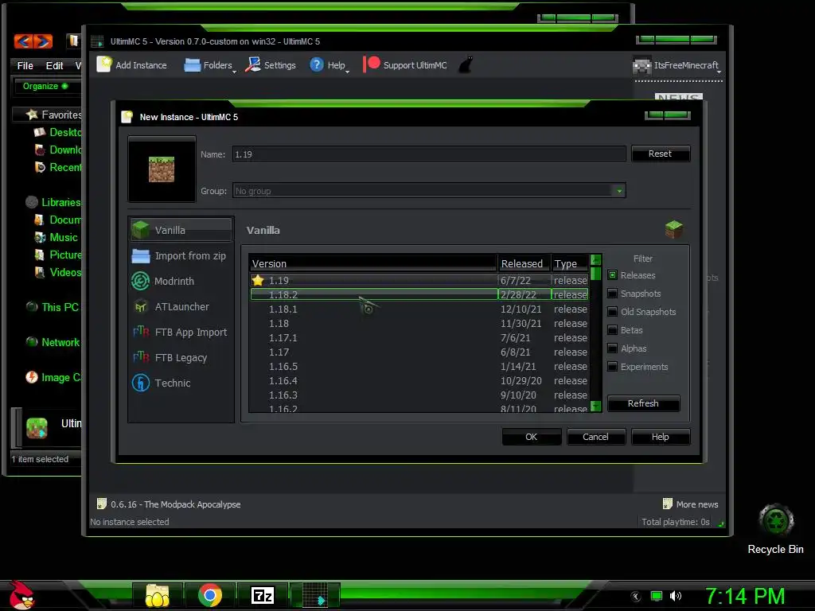Screen dimensions: 815x611
Task: Click the Explorer back arrow icon
Action: pos(23,41)
